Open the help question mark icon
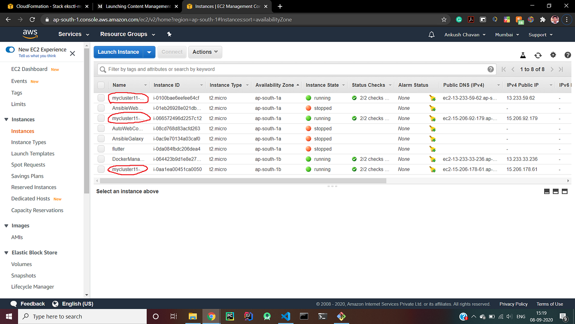The height and width of the screenshot is (324, 575). point(568,55)
